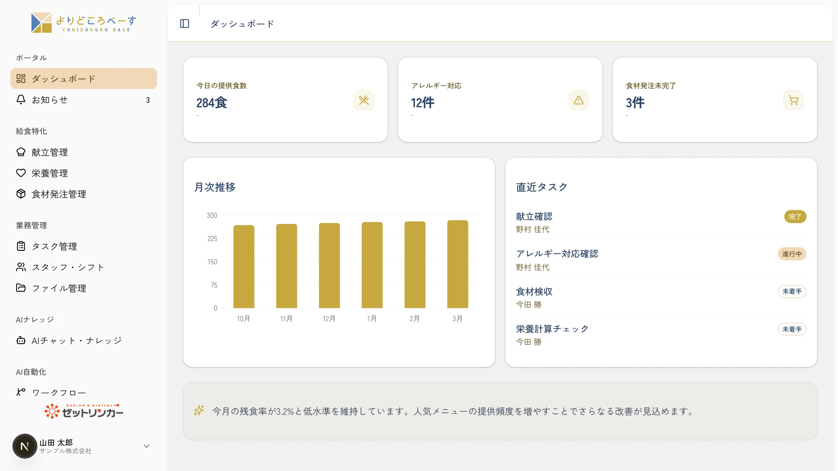Image resolution: width=838 pixels, height=471 pixels.
Task: Click the box icon for 食材発注管理
Action: pos(21,194)
